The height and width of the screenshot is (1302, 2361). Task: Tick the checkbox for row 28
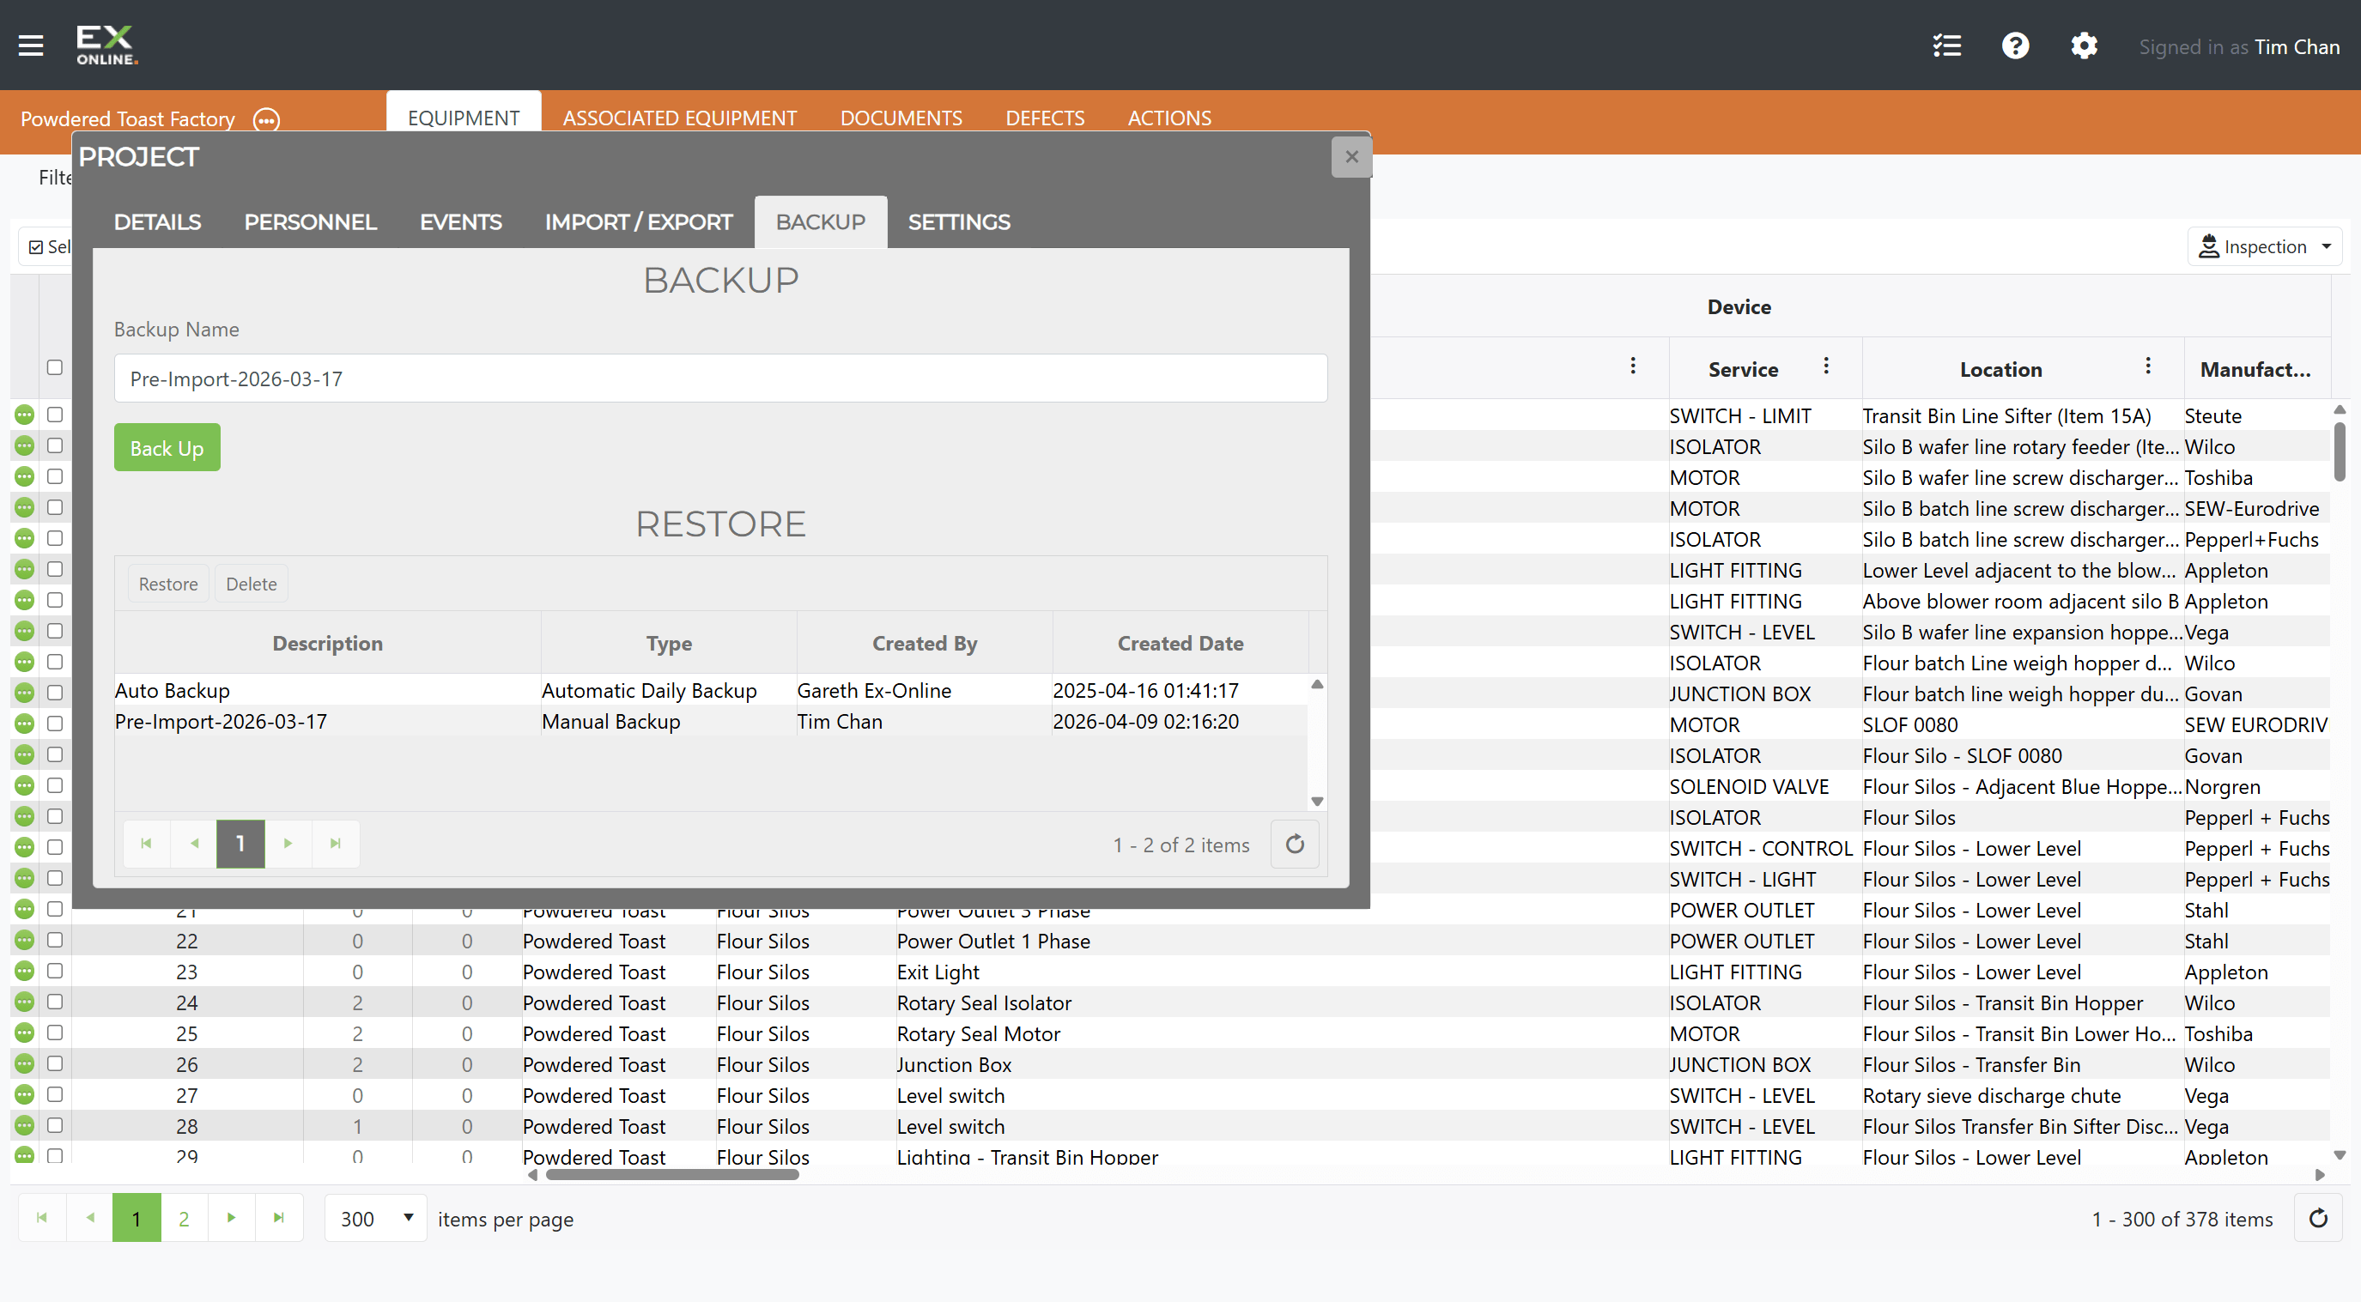point(55,1125)
